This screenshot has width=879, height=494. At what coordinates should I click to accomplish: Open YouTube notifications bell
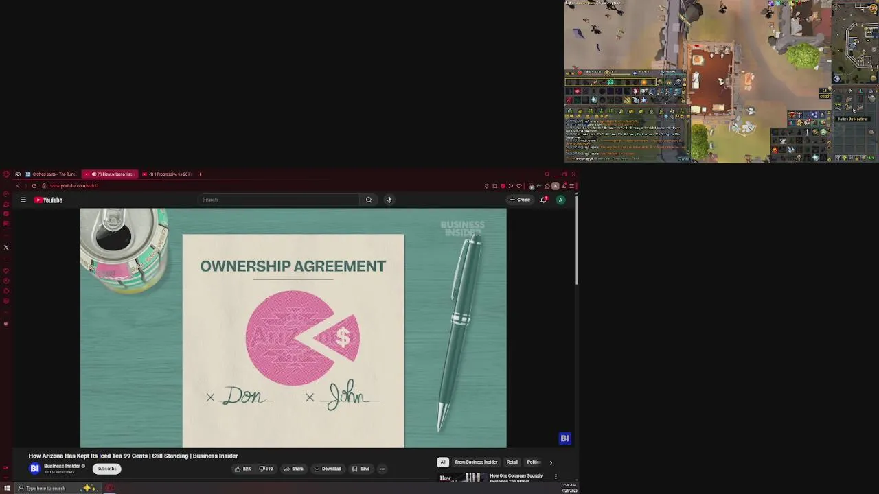click(543, 200)
